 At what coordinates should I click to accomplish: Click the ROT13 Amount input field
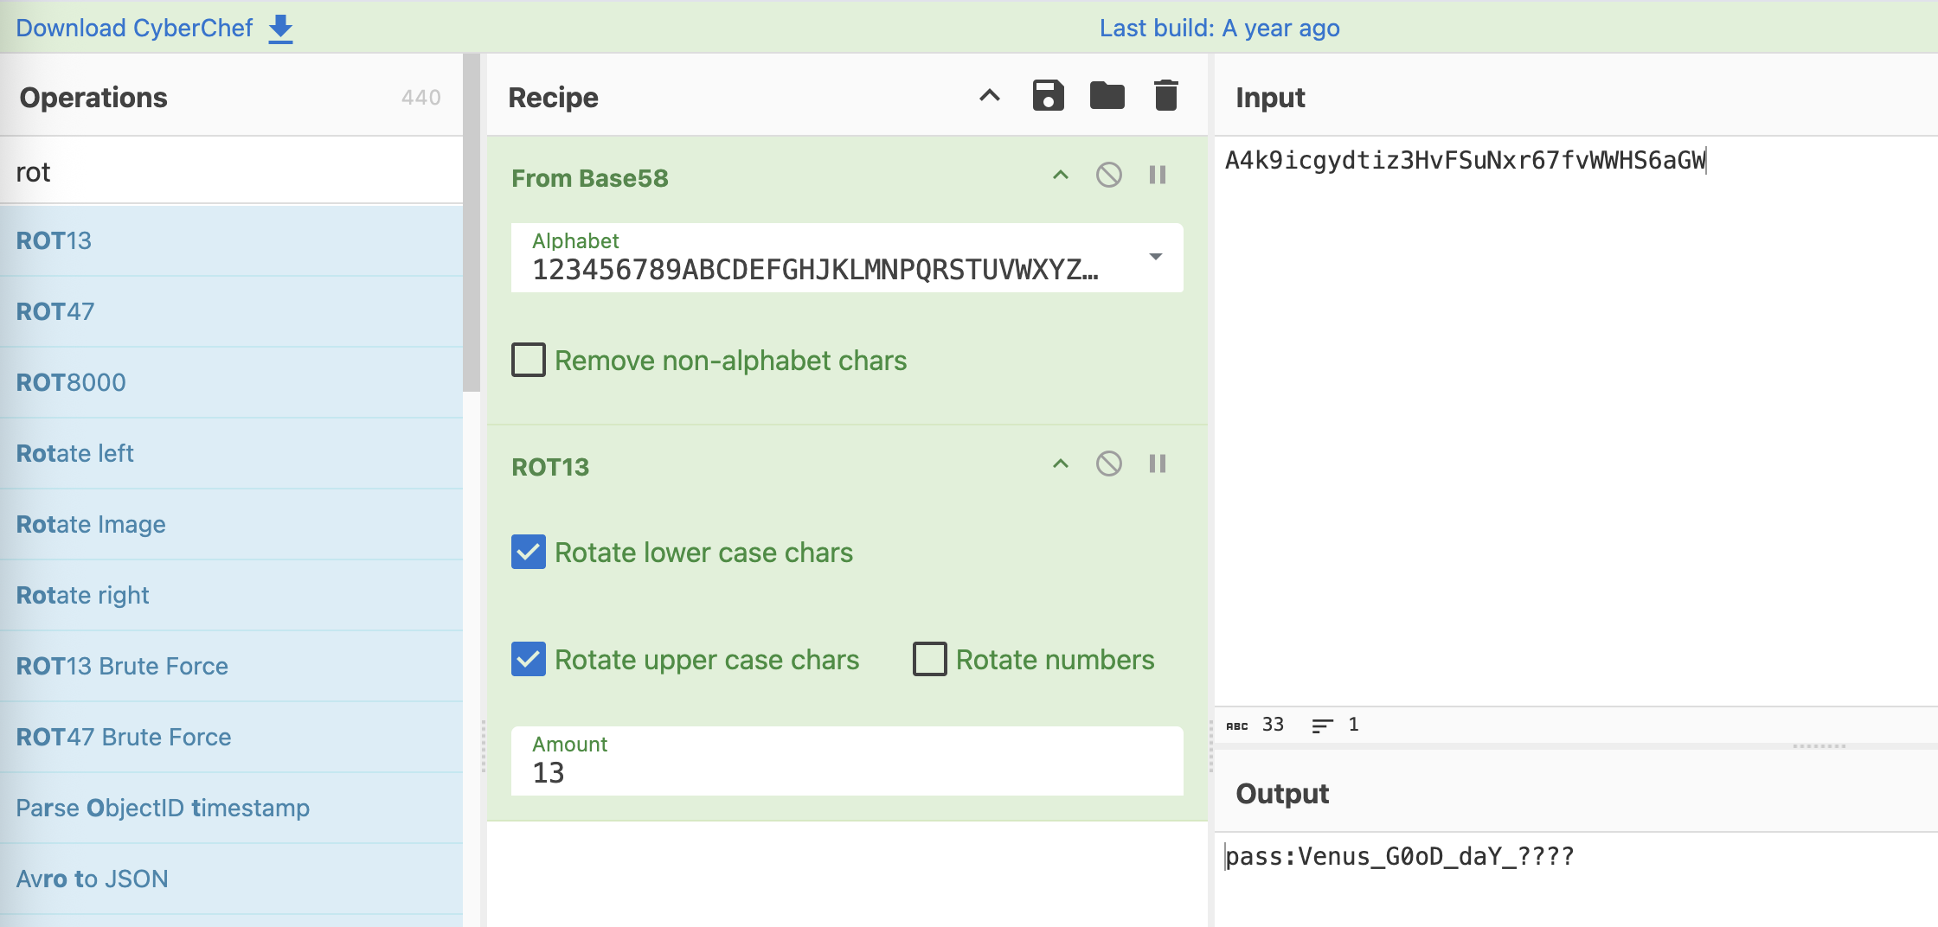[x=846, y=771]
